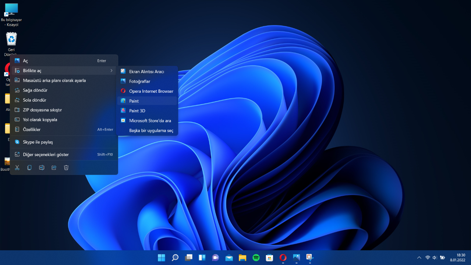This screenshot has width=471, height=265.
Task: Click the volume speaker tray icon
Action: tap(435, 258)
